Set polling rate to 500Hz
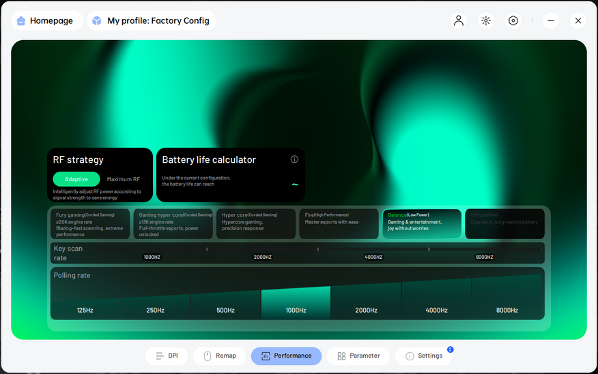This screenshot has height=374, width=598. point(226,305)
